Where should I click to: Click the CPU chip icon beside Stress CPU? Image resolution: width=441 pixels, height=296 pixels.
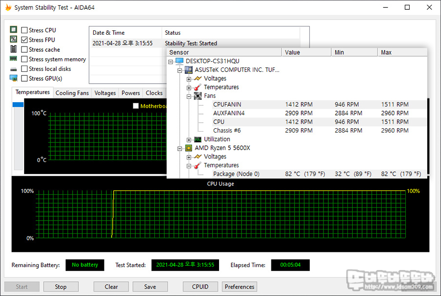(x=14, y=29)
